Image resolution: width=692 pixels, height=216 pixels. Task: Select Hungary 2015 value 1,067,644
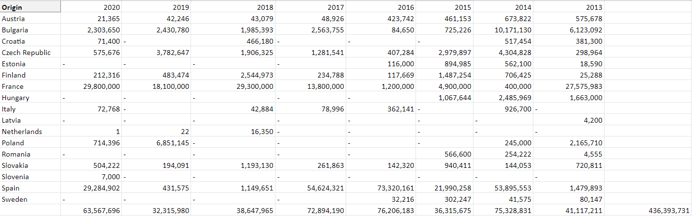click(445, 98)
